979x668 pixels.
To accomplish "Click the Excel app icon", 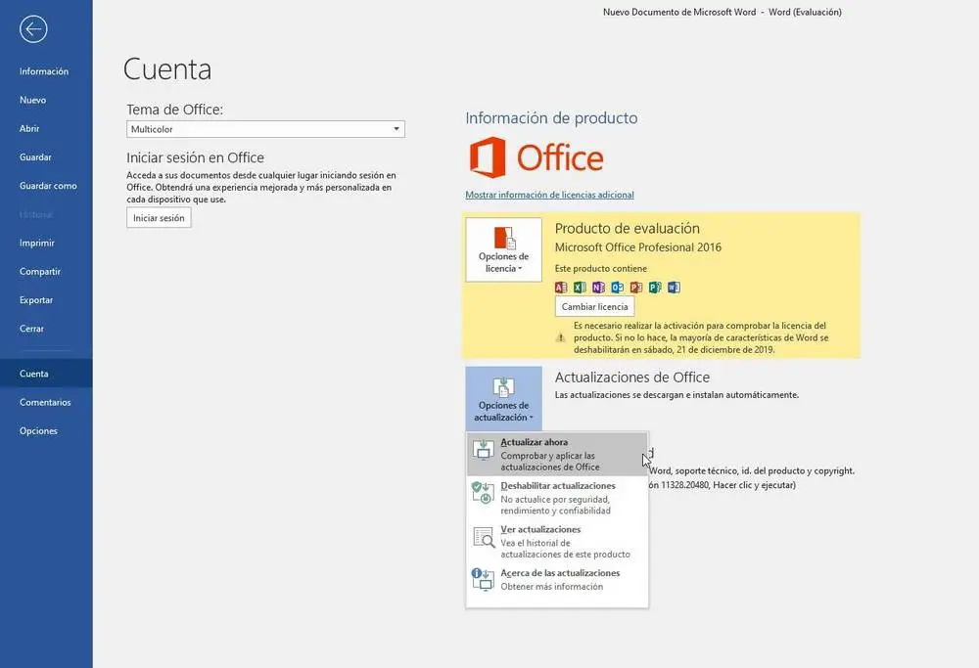I will point(580,287).
